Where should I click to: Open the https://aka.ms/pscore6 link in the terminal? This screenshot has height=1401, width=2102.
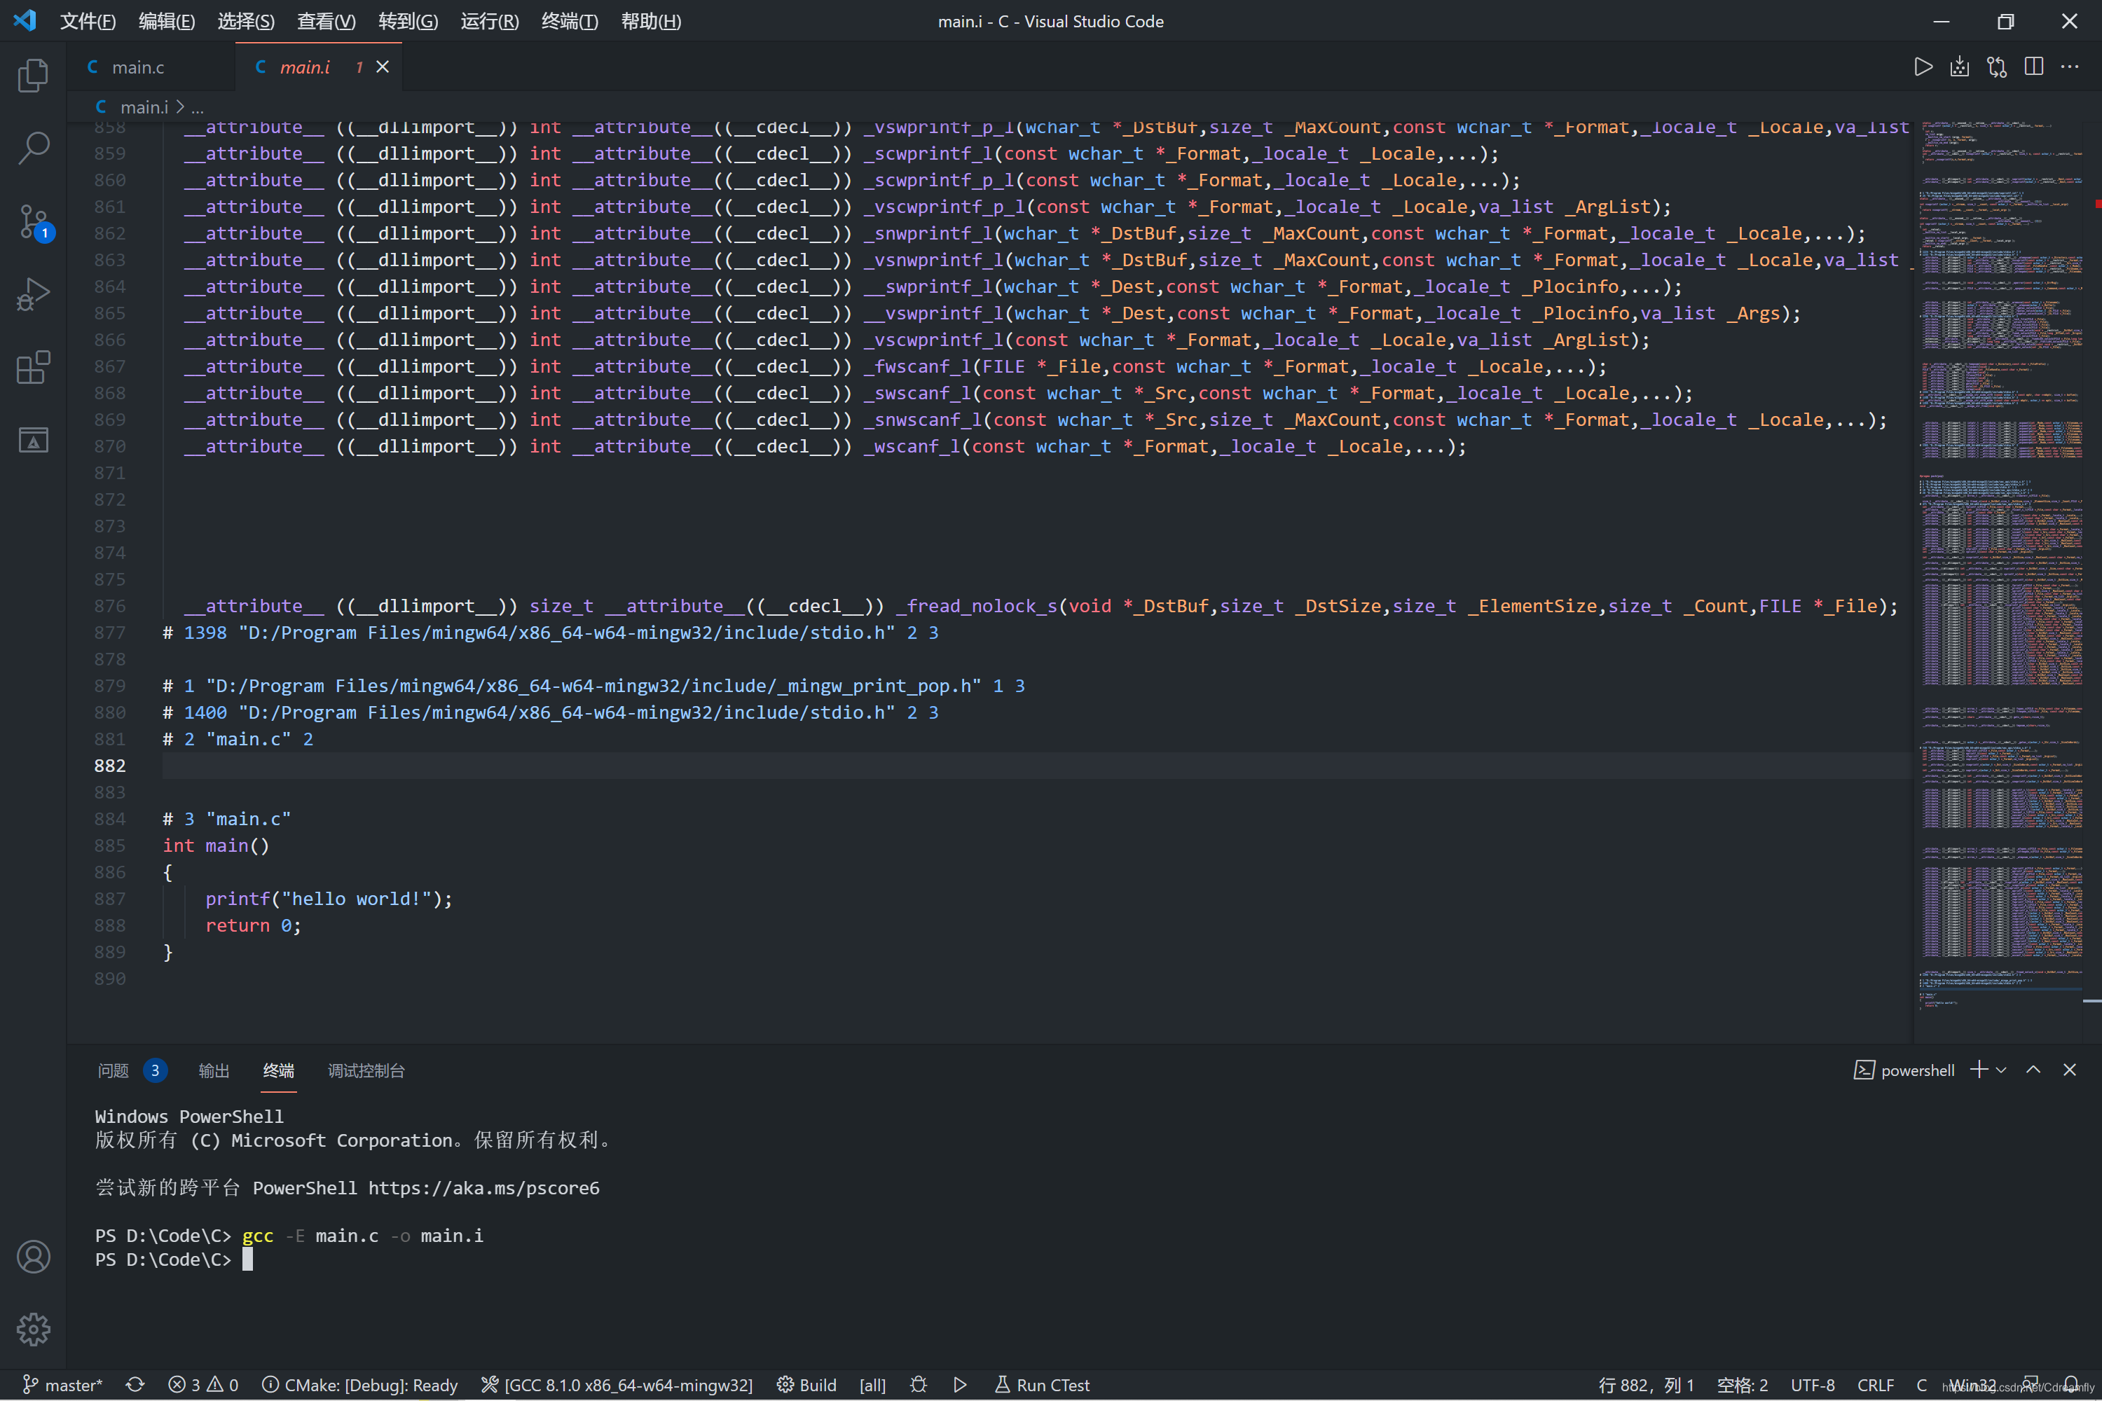[483, 1187]
